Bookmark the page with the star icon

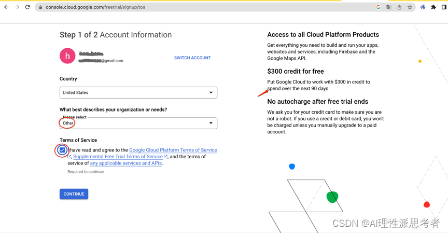(x=410, y=7)
